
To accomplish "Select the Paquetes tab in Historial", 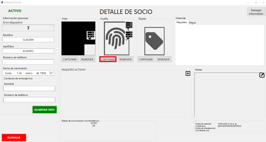I will pos(182,22).
